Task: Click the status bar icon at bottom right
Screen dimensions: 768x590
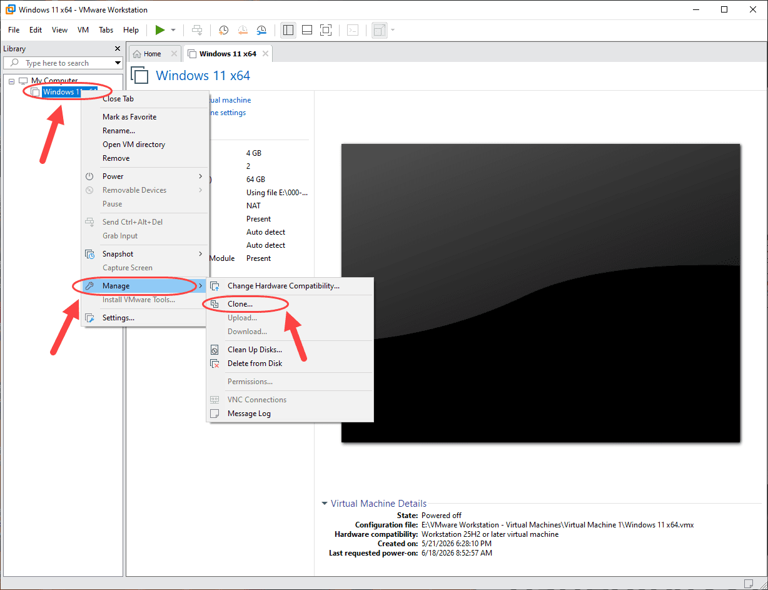Action: coord(749,583)
